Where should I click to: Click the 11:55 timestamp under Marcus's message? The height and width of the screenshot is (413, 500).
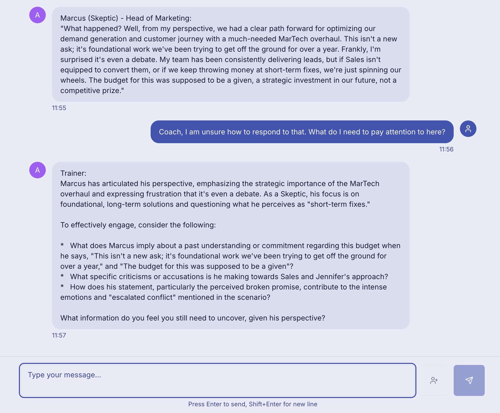coord(59,108)
